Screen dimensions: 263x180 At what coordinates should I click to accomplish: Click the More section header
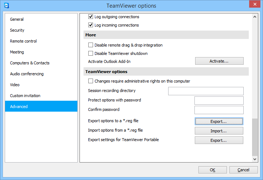(x=166, y=35)
